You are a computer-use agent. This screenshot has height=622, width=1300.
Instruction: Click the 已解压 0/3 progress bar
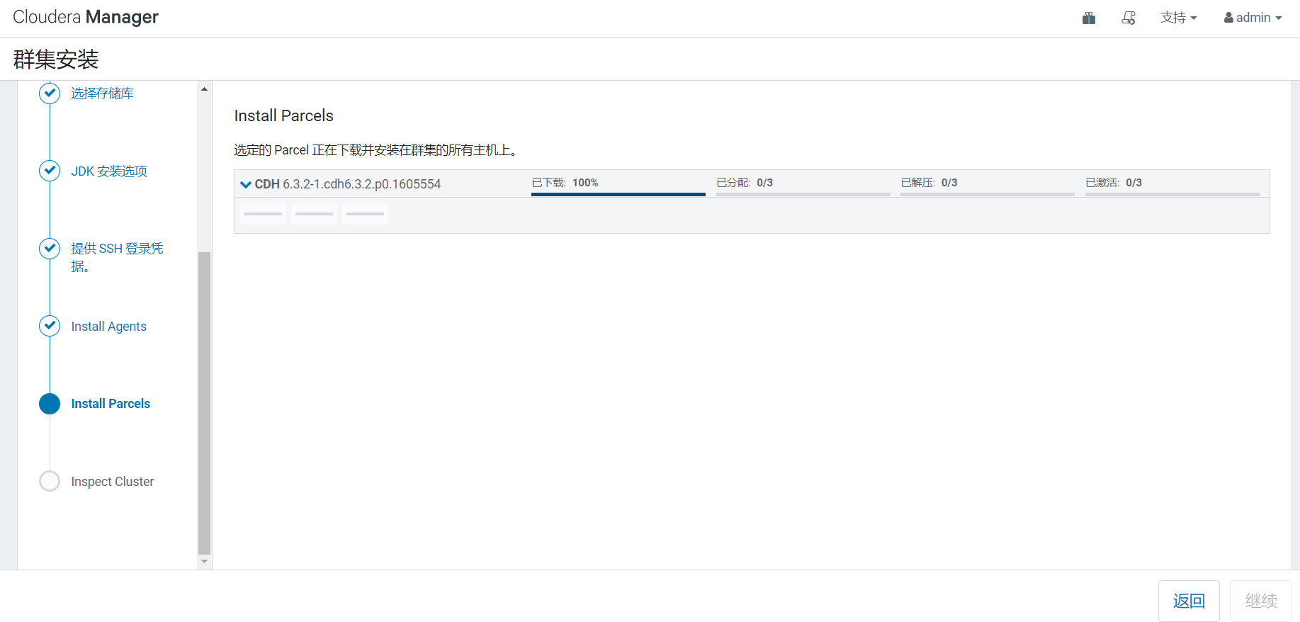pos(988,193)
